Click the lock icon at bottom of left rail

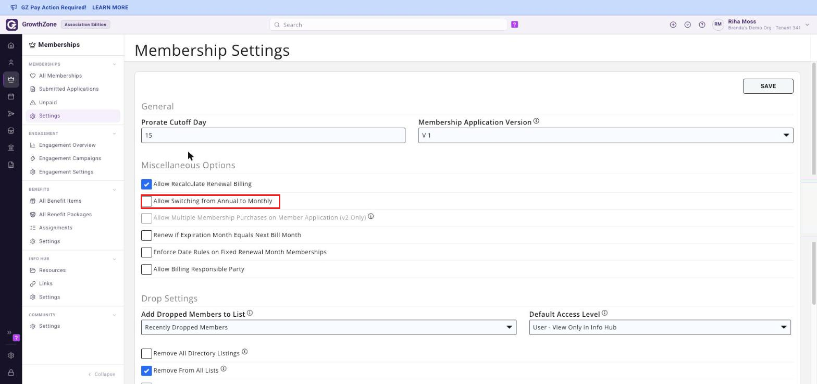pyautogui.click(x=11, y=373)
